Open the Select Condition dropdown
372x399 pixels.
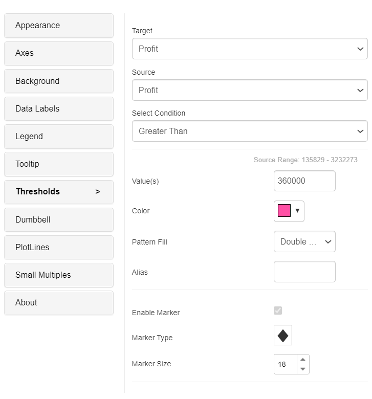click(x=250, y=131)
